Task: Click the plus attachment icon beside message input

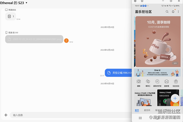Action: click(6, 115)
